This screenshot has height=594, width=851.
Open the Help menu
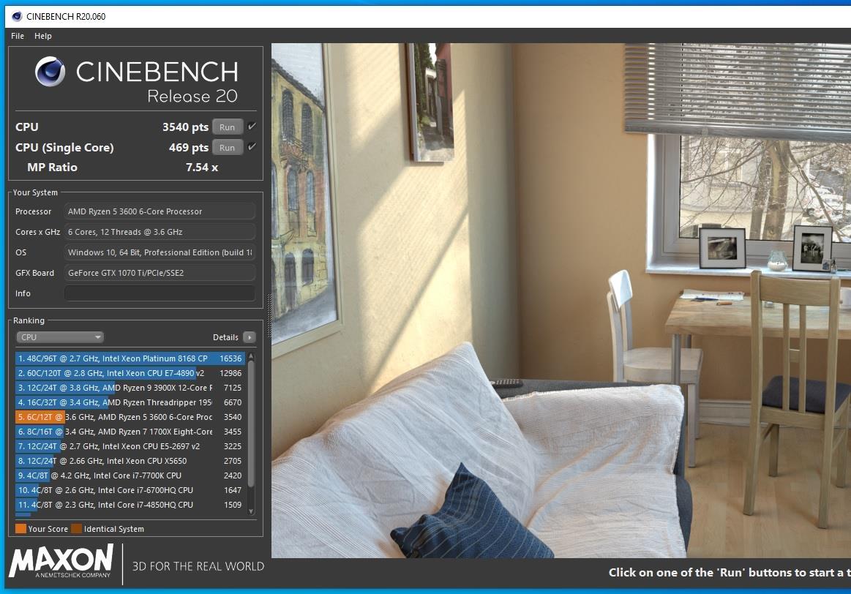(43, 36)
